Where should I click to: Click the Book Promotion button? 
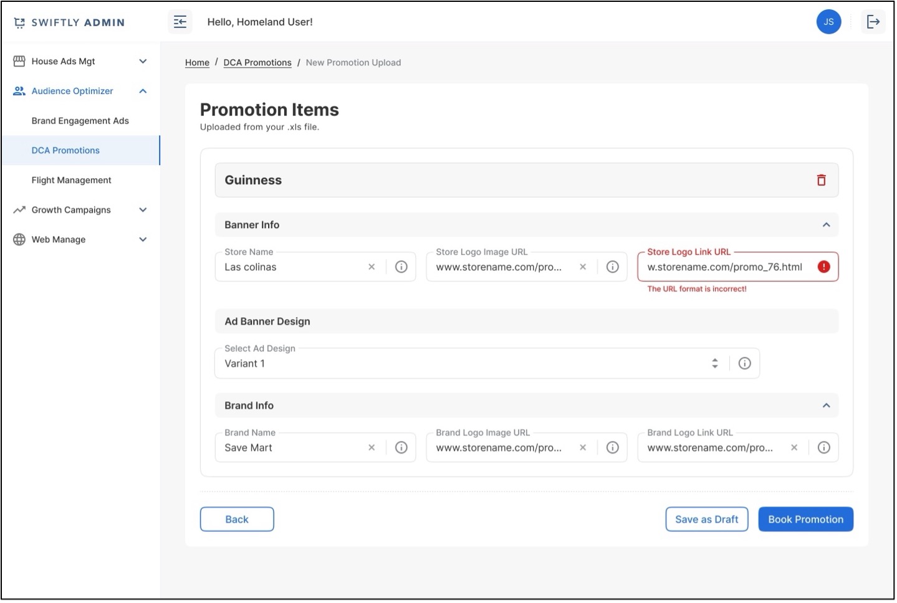805,519
